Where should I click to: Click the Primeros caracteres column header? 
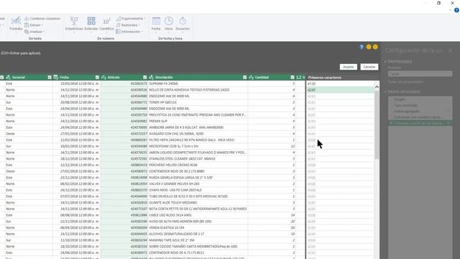coord(343,78)
